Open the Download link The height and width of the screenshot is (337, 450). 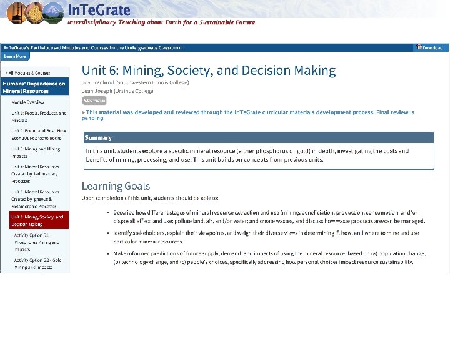(x=432, y=48)
